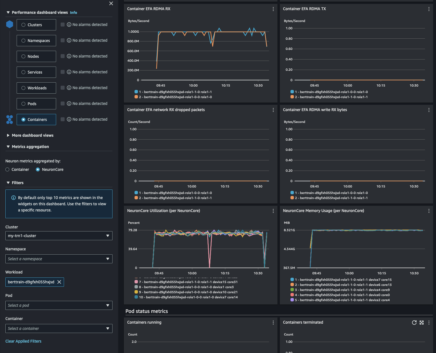
Task: Open the Select a container field
Action: point(59,328)
